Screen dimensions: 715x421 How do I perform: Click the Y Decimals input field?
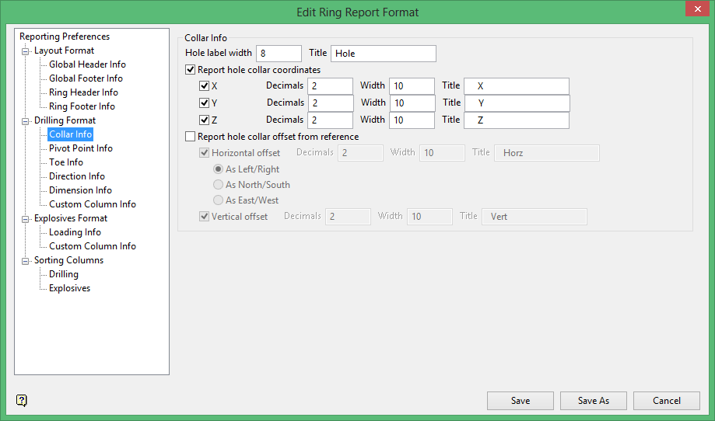tap(330, 103)
